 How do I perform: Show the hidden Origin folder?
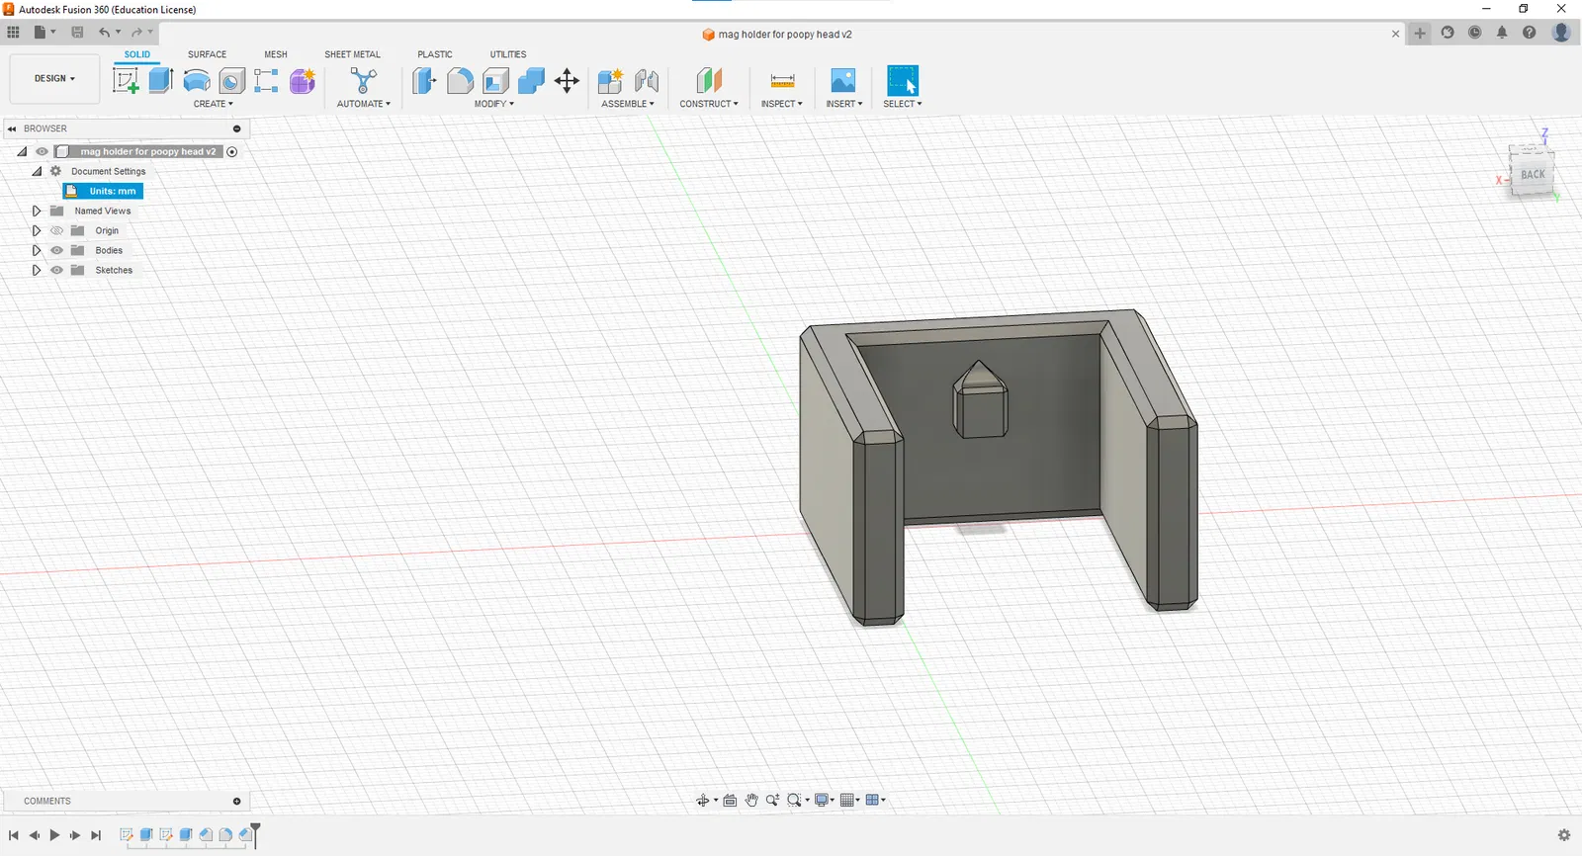click(x=56, y=230)
